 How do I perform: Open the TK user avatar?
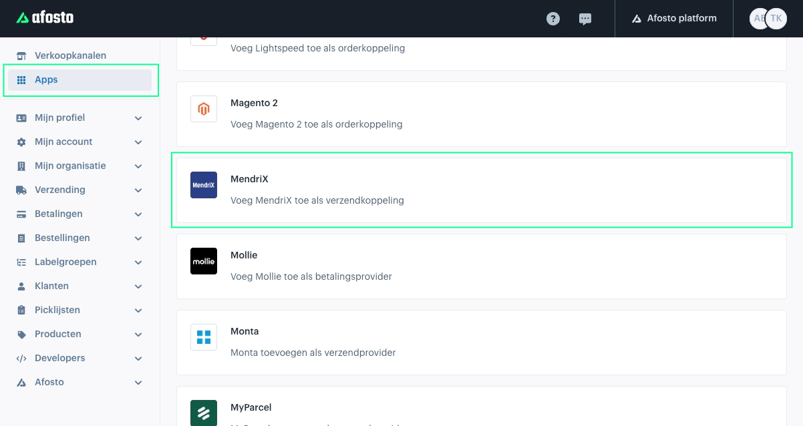click(x=776, y=19)
